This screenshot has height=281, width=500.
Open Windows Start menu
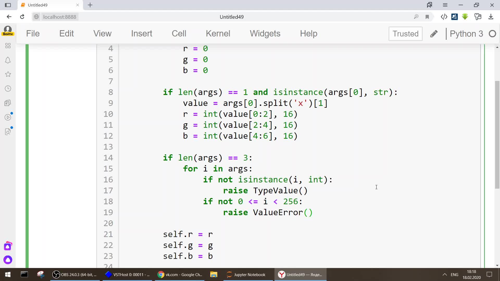coord(8,274)
